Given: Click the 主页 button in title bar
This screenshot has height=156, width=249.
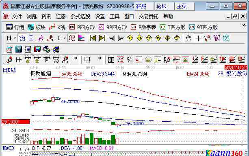Looking at the screenshot, I should click(185, 6).
